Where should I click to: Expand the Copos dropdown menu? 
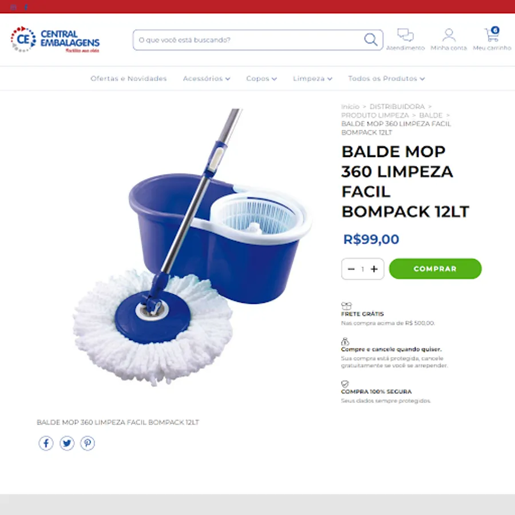pyautogui.click(x=262, y=78)
